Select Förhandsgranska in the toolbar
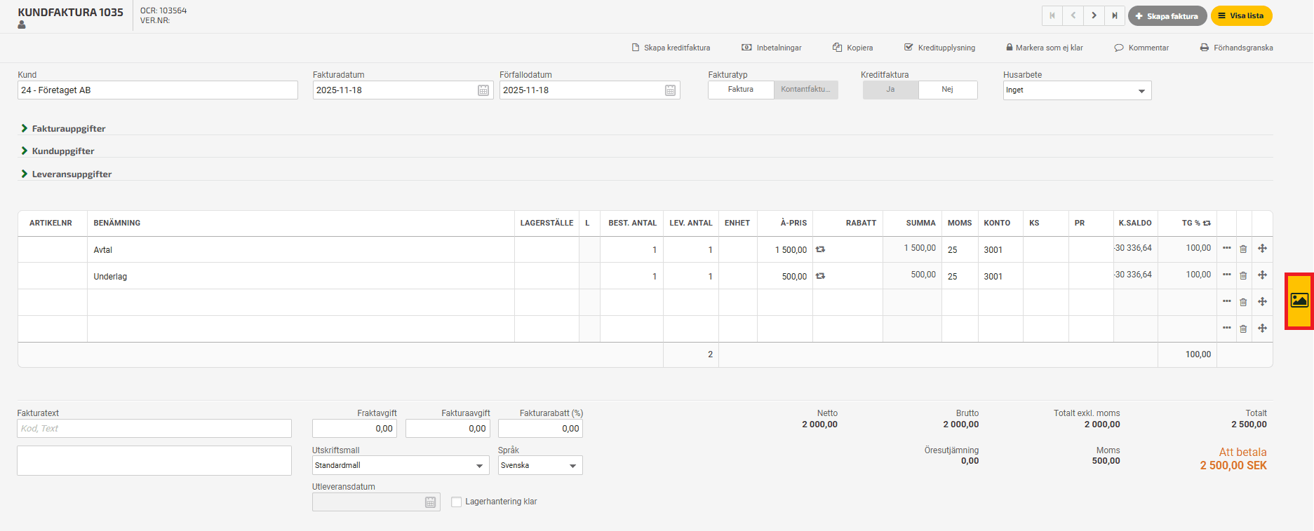The width and height of the screenshot is (1314, 531). pyautogui.click(x=1236, y=48)
